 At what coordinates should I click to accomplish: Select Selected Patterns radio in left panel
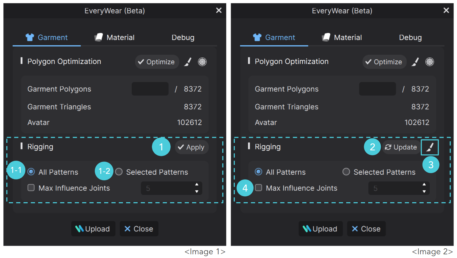pyautogui.click(x=119, y=172)
